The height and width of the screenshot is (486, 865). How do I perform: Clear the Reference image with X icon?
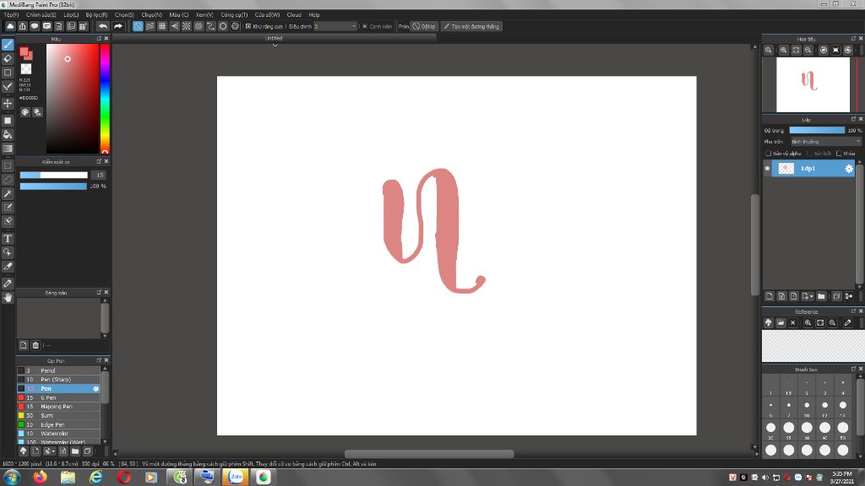[x=792, y=323]
